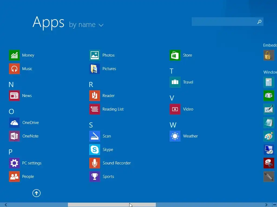Select the O section letter header
The image size is (277, 207).
click(11, 111)
